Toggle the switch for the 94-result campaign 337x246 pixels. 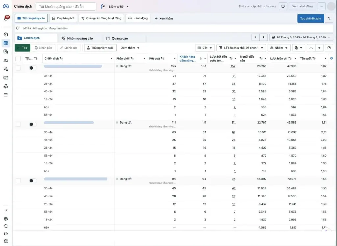pyautogui.click(x=33, y=181)
